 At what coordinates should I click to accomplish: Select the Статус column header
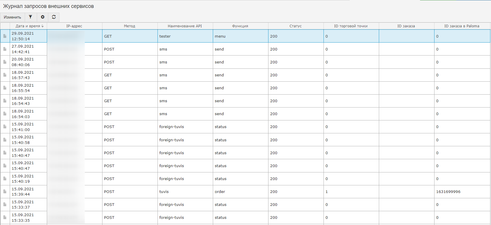tap(296, 26)
